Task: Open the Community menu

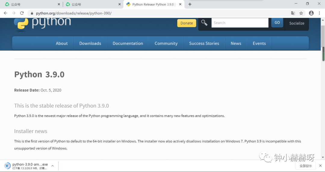Action: point(166,43)
